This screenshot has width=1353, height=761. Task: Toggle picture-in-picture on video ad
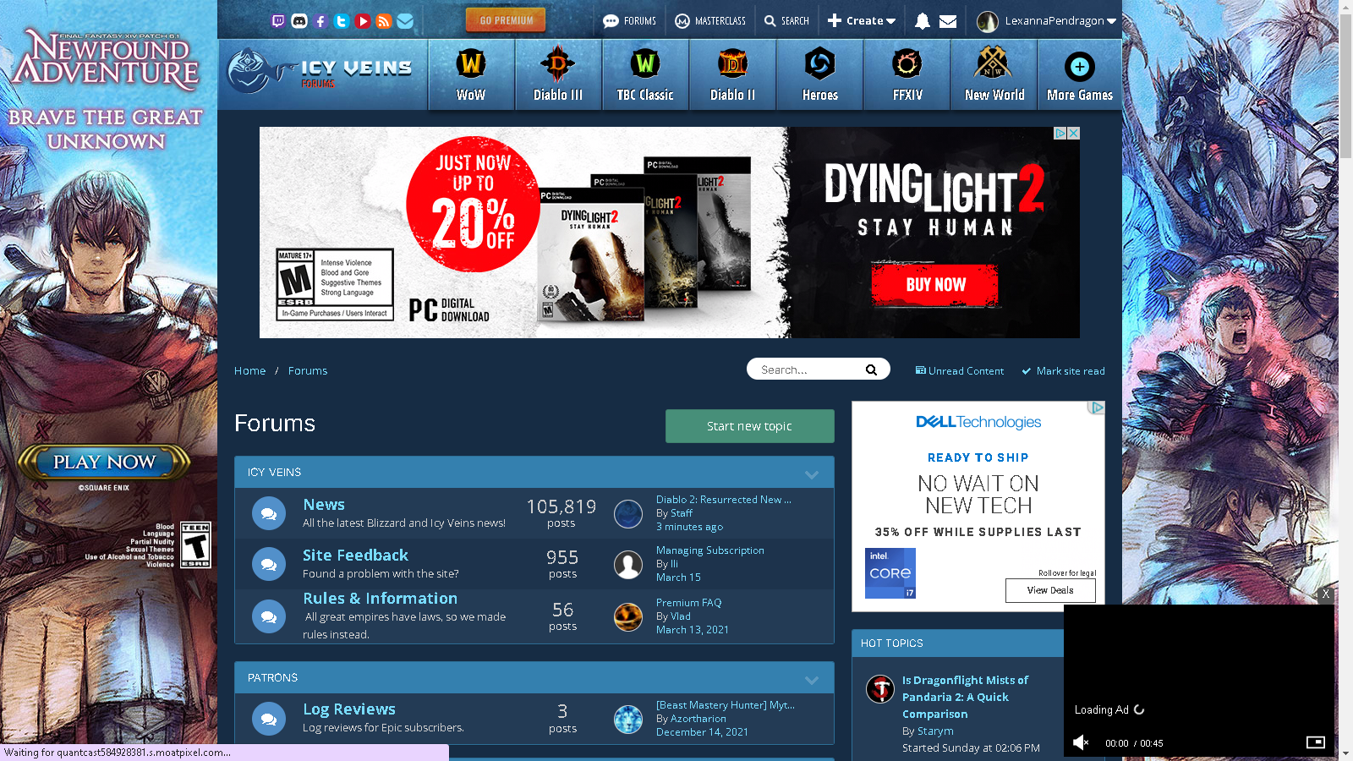pos(1315,742)
